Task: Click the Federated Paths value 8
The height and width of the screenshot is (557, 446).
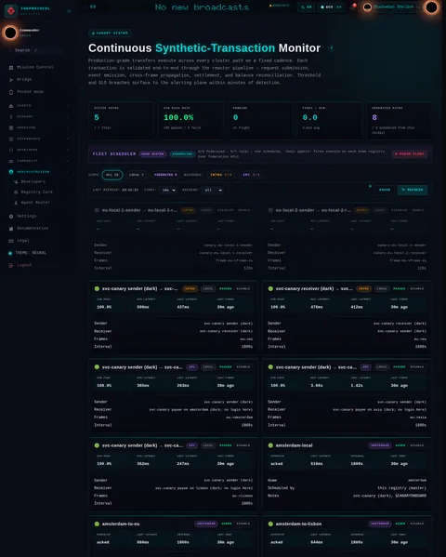Action: coord(374,117)
